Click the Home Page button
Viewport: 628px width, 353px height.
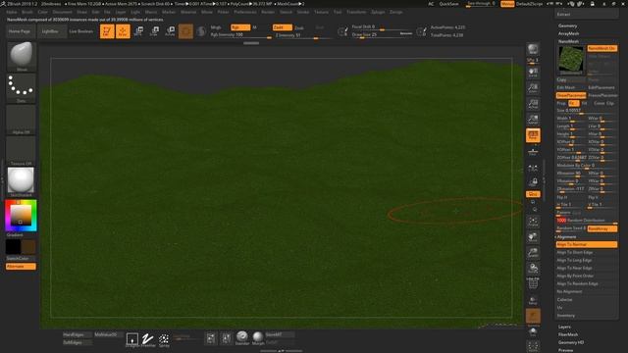(x=20, y=31)
